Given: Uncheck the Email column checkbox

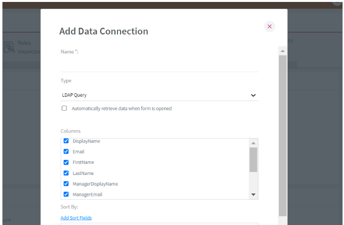Looking at the screenshot, I should 66,152.
